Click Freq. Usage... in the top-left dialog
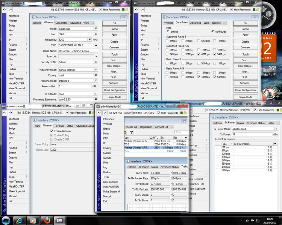This screenshot has width=282, height=225. 114,66
